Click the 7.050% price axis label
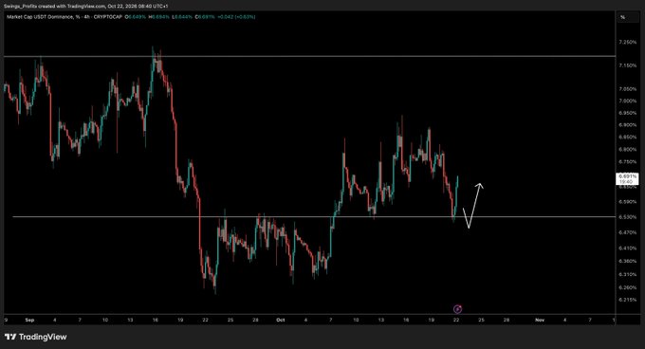 coord(627,89)
